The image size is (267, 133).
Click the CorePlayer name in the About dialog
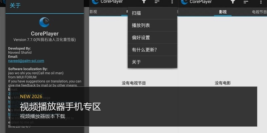tap(45, 34)
